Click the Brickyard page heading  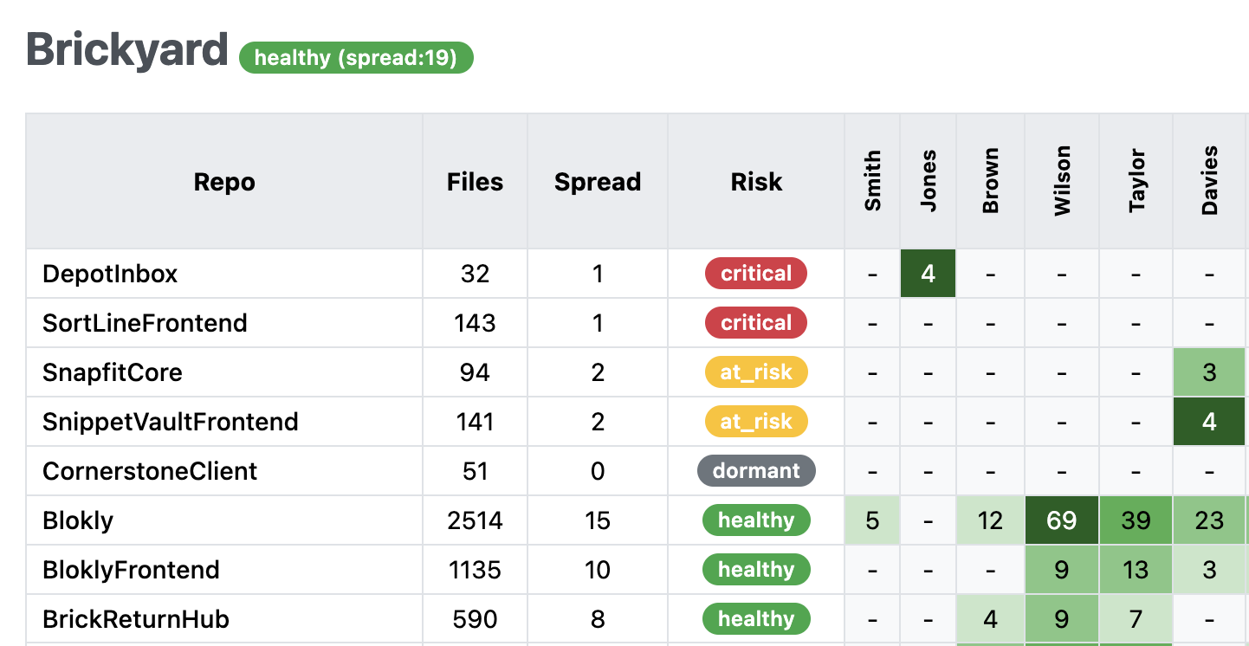pos(127,49)
